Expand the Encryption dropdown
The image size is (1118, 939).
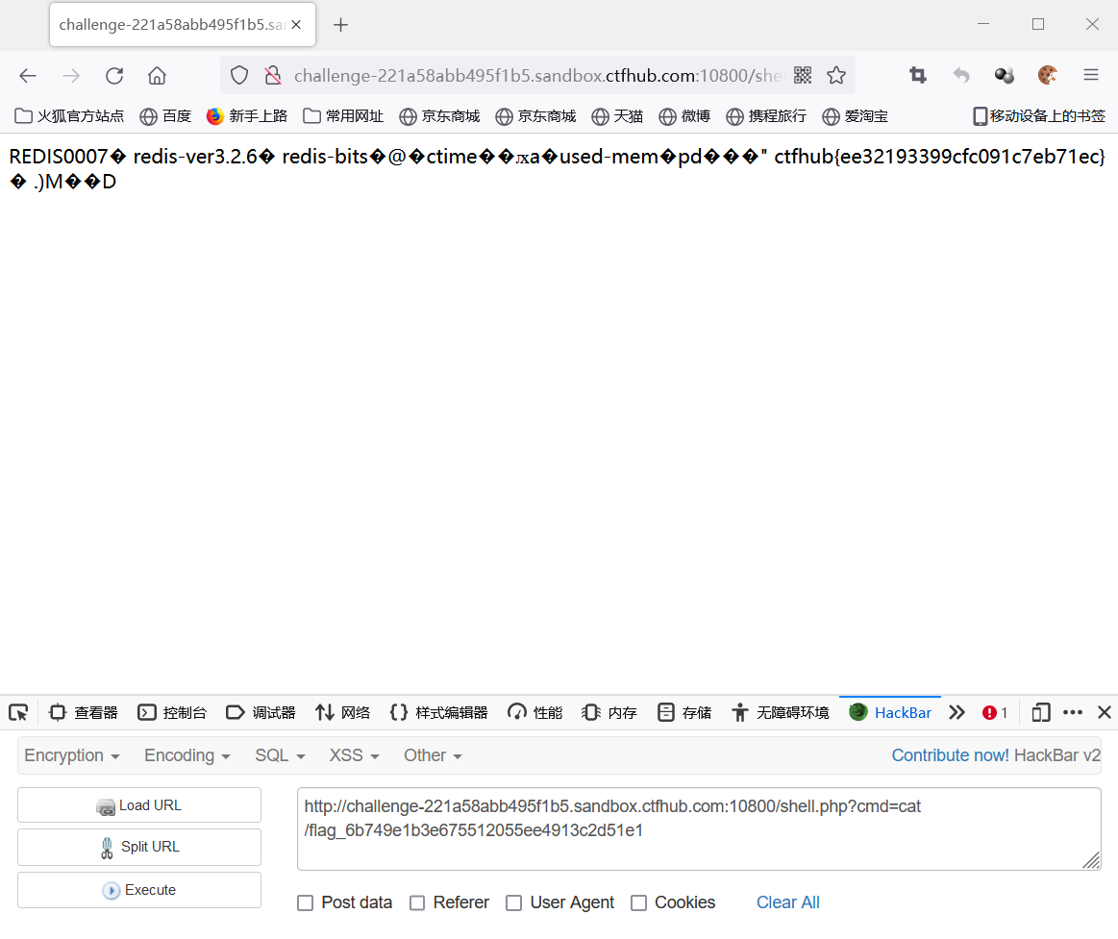click(x=72, y=755)
